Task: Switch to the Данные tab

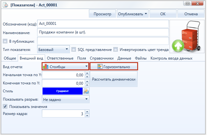Action: coord(124,58)
